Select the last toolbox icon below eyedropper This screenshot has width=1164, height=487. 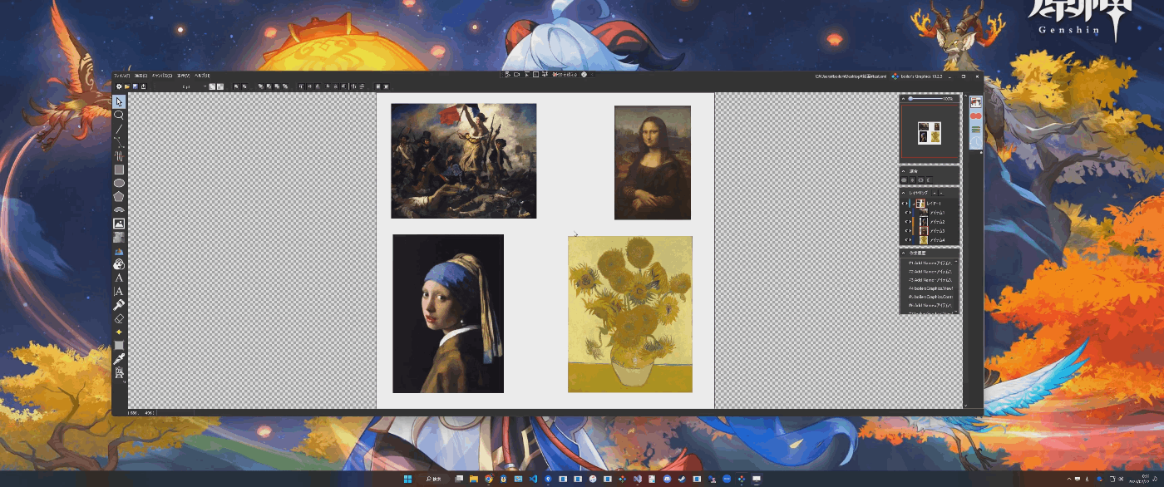click(x=119, y=372)
